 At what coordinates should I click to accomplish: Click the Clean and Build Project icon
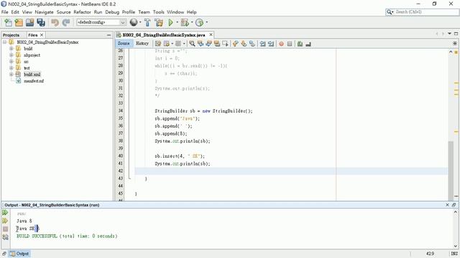pyautogui.click(x=159, y=22)
